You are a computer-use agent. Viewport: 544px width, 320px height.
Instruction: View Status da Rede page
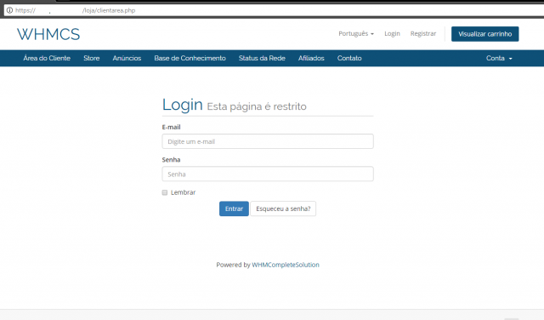[262, 58]
